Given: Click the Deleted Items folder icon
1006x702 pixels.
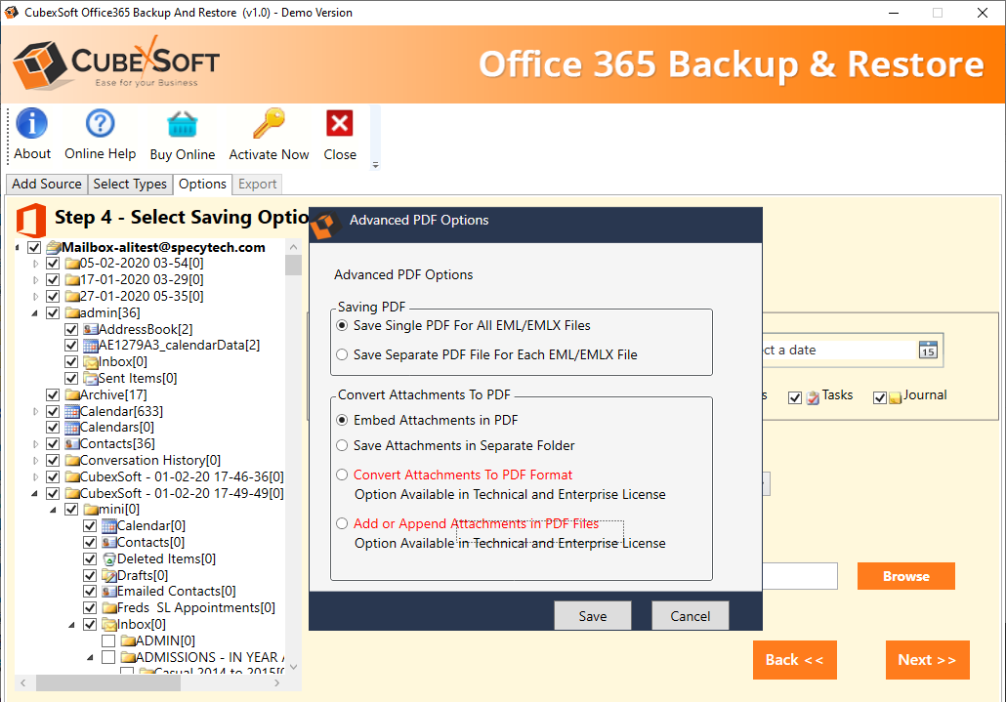Looking at the screenshot, I should click(109, 559).
